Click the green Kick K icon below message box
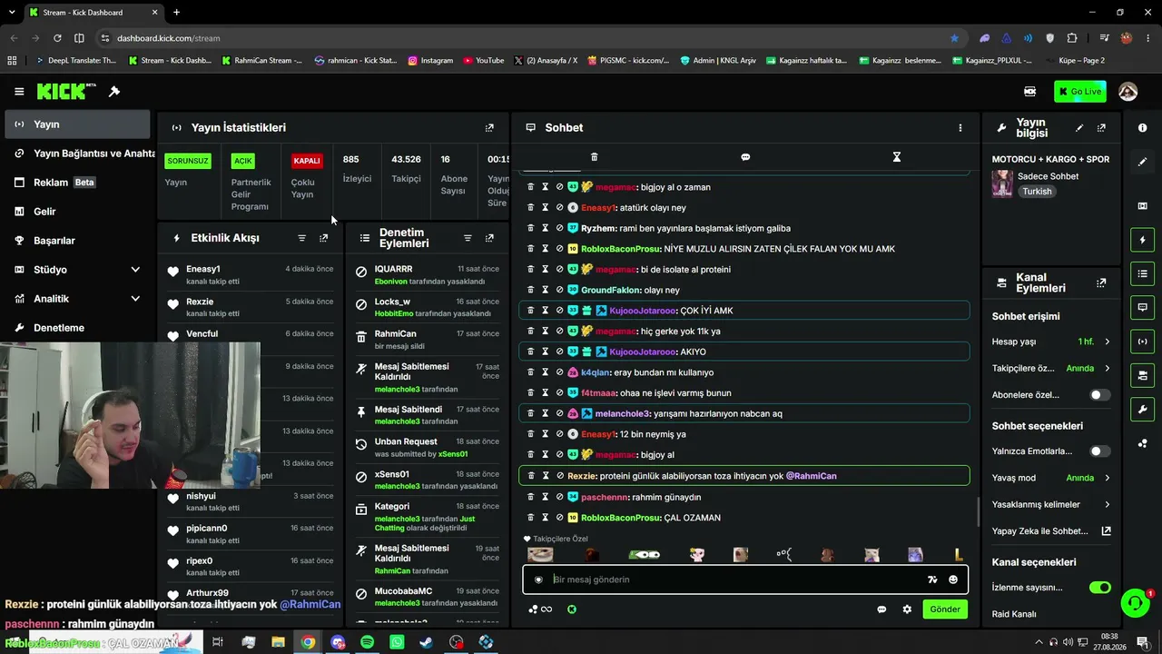The height and width of the screenshot is (654, 1162). tap(572, 609)
